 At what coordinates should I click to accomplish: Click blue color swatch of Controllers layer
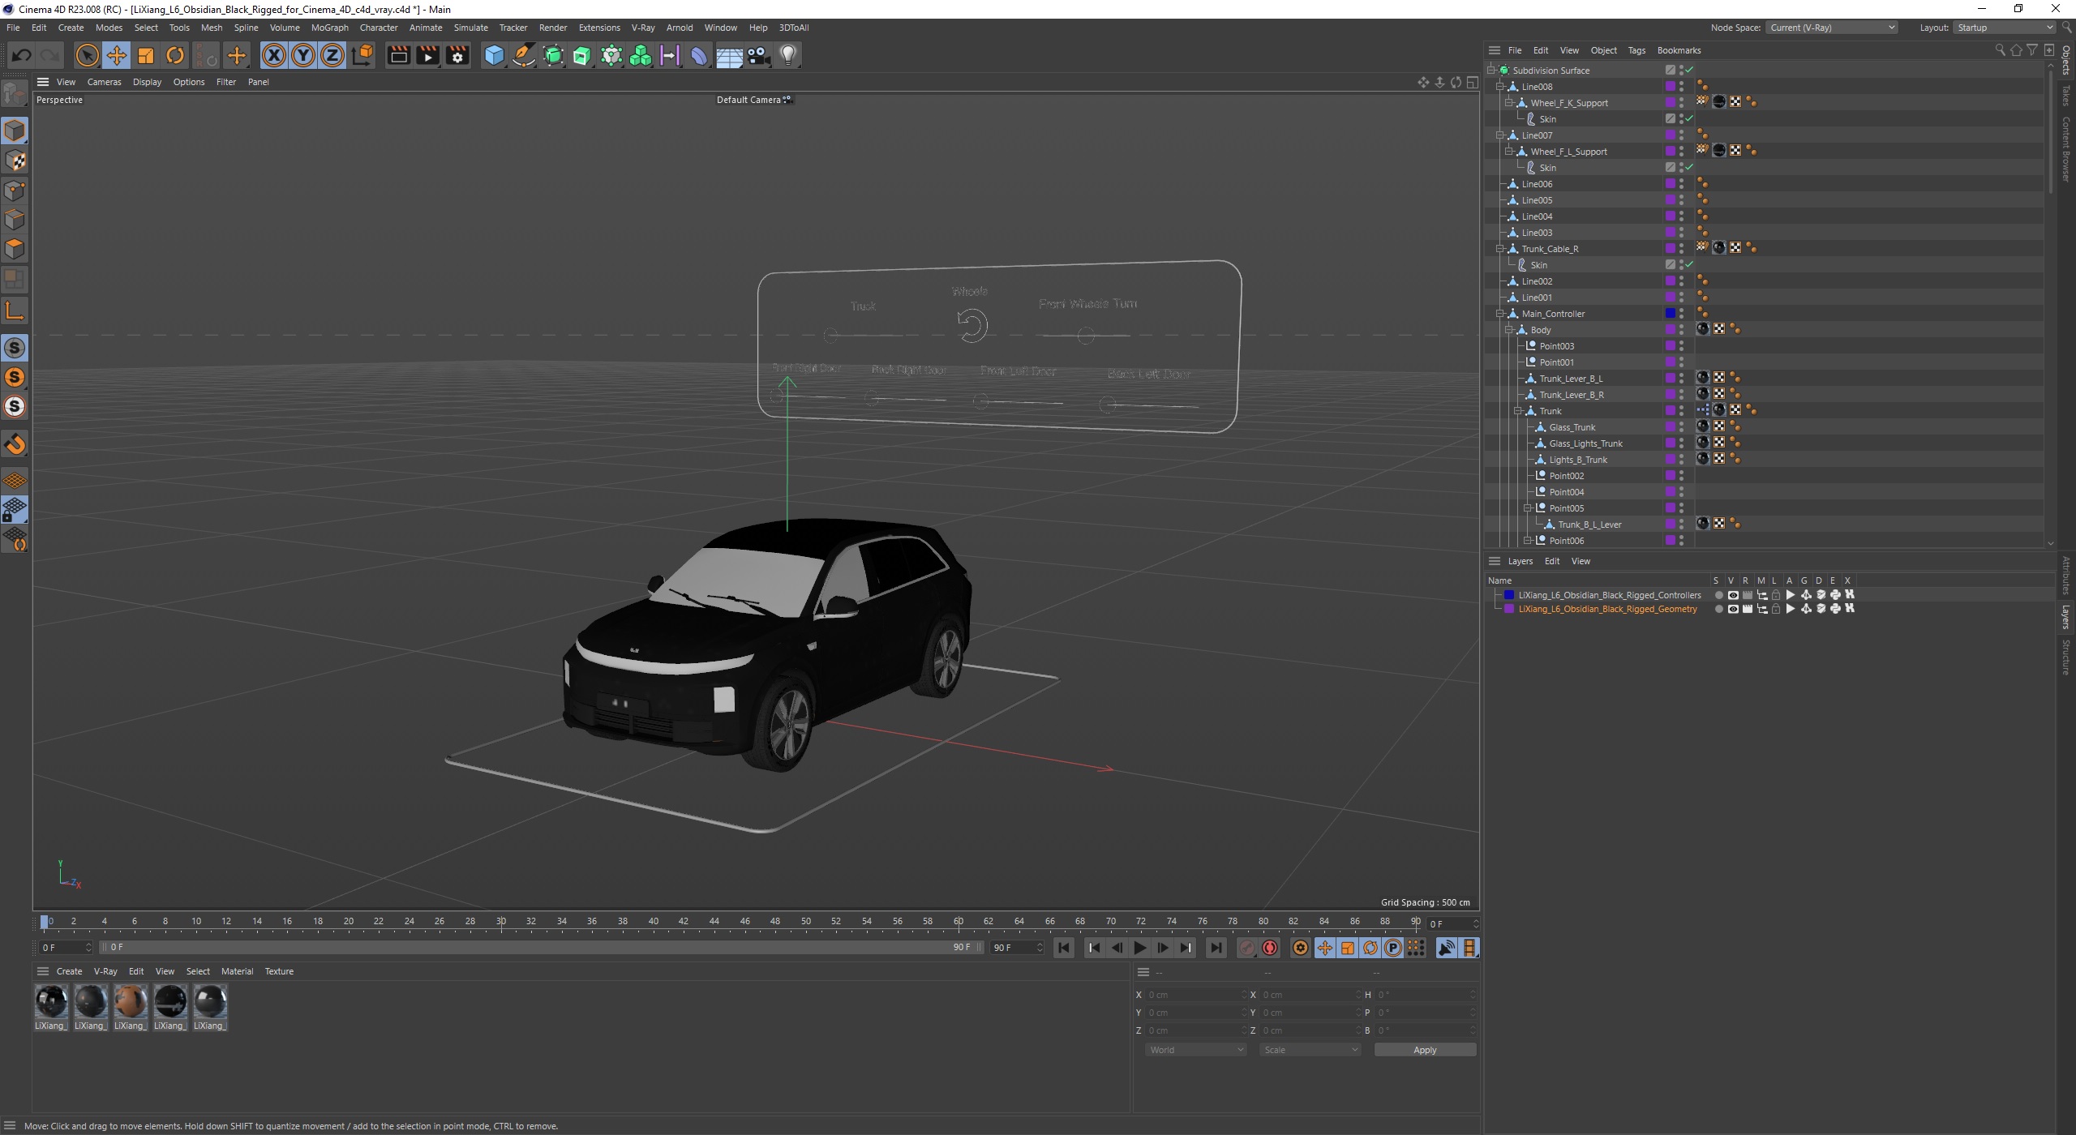(x=1509, y=595)
